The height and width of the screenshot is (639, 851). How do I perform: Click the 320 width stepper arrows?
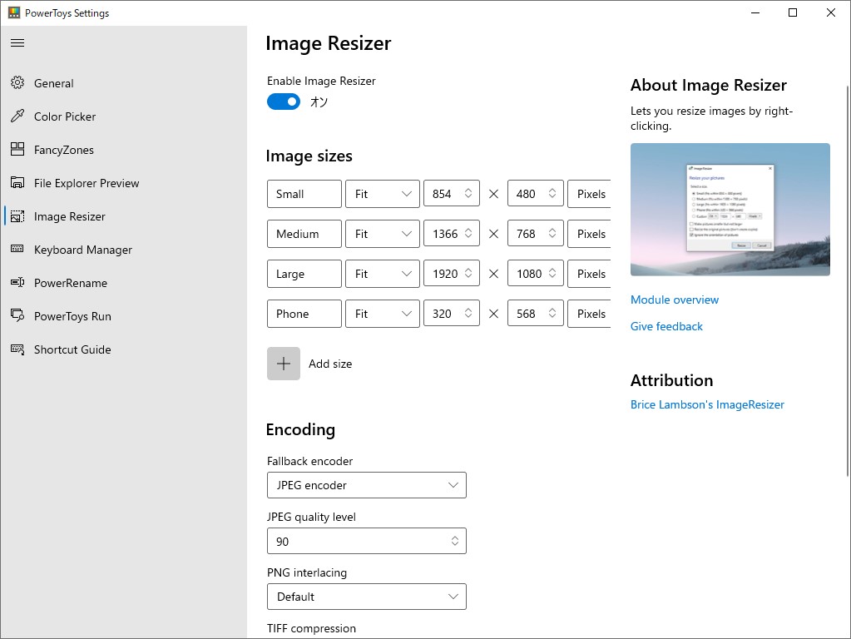point(468,313)
